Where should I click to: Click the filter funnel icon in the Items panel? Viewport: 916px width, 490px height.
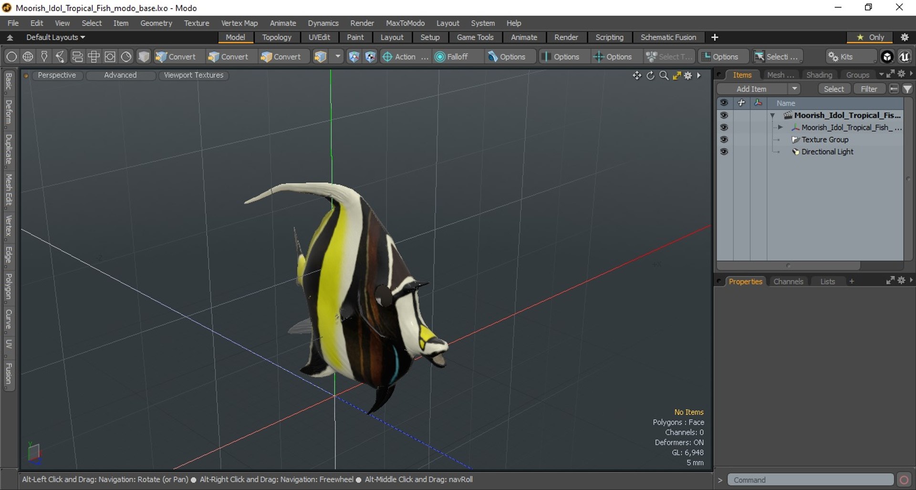click(907, 89)
